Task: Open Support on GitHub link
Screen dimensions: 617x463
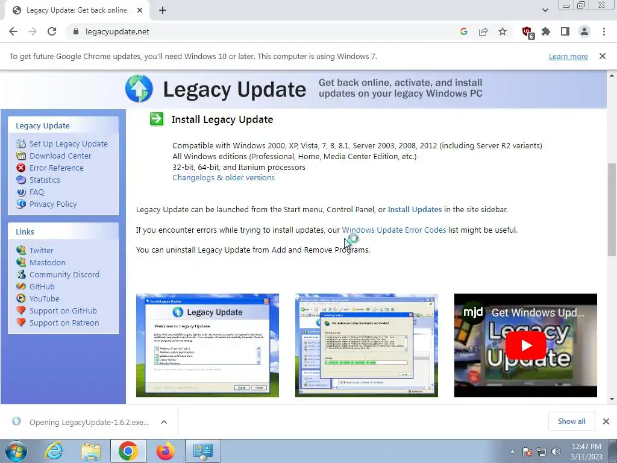Action: (x=63, y=310)
